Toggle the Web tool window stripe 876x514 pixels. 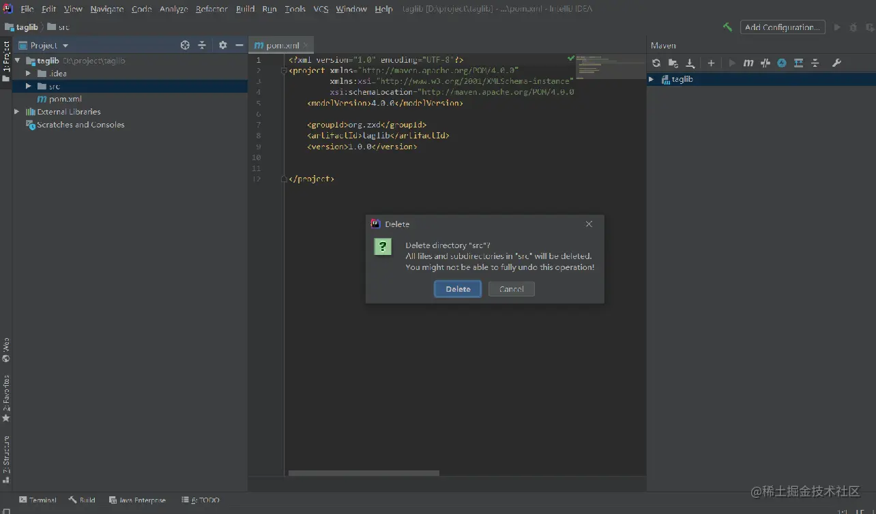click(6, 350)
